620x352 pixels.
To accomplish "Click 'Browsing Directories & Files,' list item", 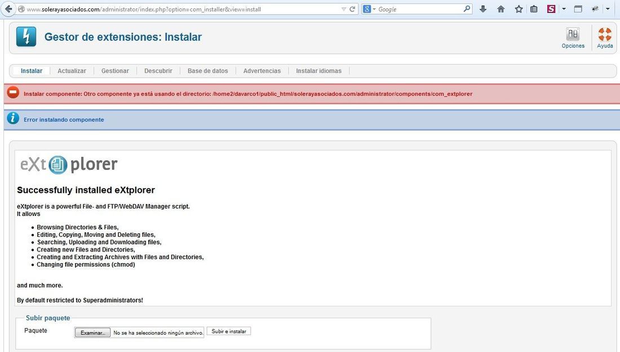I will 78,227.
